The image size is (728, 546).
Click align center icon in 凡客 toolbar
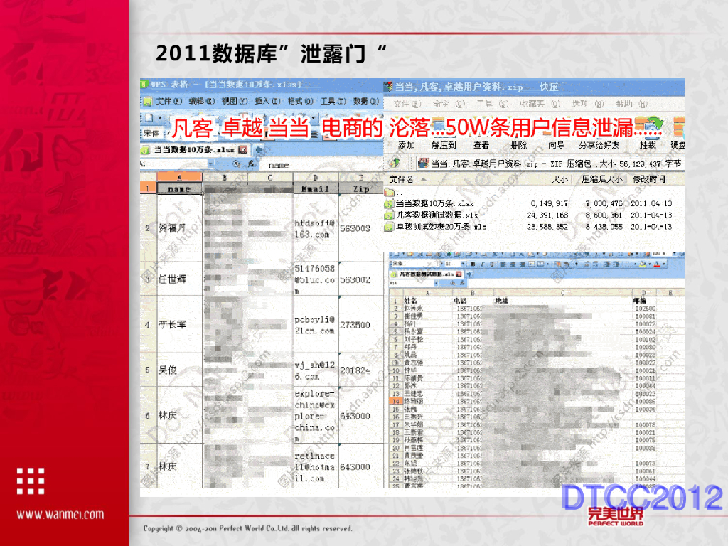point(512,264)
